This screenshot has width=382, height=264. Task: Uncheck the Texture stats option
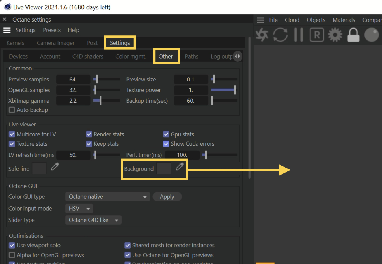pyautogui.click(x=12, y=144)
